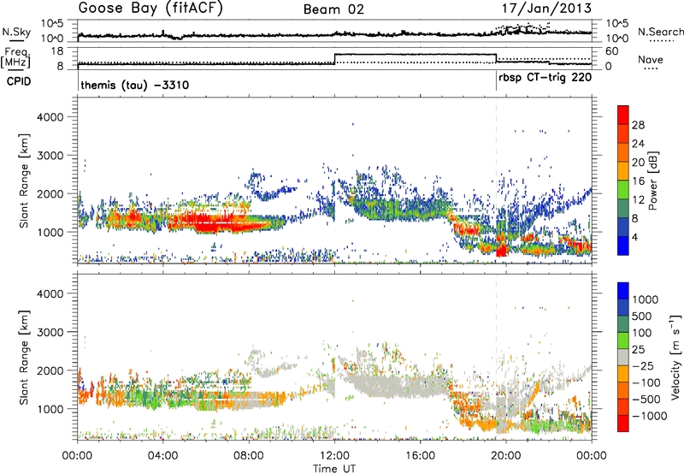Screen dimensions: 684x474
Task: Click the Slant Range [km] label of Velocity panel
Action: point(24,357)
